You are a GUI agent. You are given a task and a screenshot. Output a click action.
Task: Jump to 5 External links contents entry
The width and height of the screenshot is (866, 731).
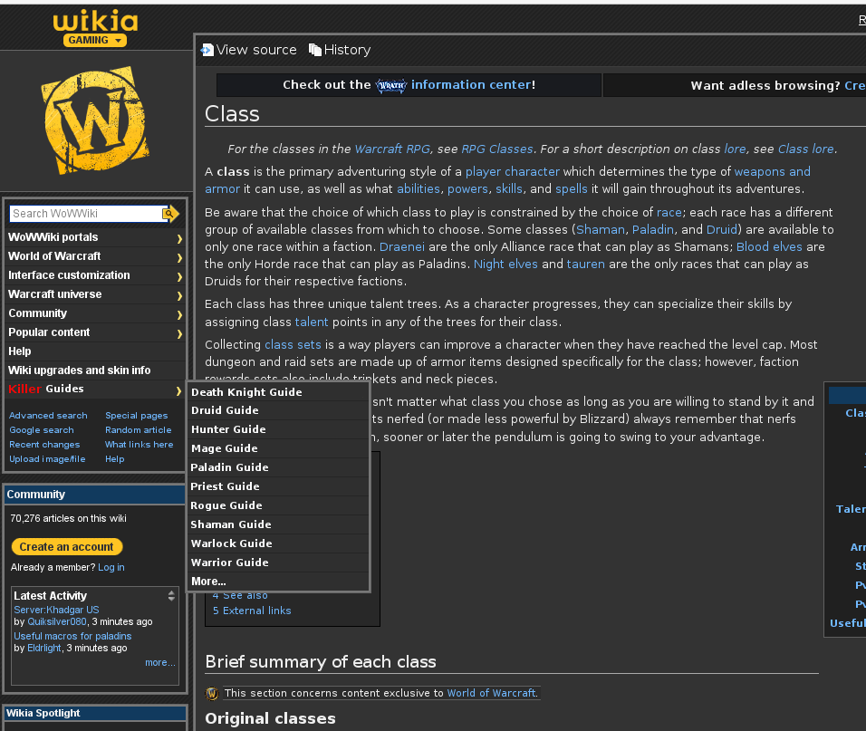tap(252, 611)
